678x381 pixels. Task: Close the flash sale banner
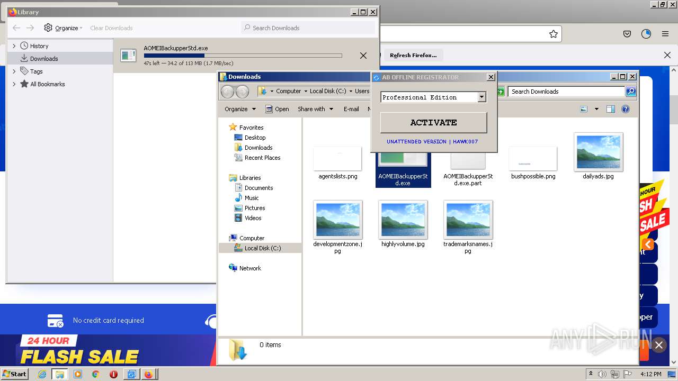tap(659, 345)
